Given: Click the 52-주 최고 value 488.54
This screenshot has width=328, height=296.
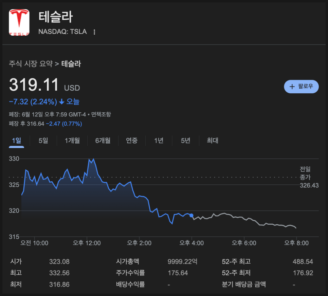Looking at the screenshot, I should [303, 261].
